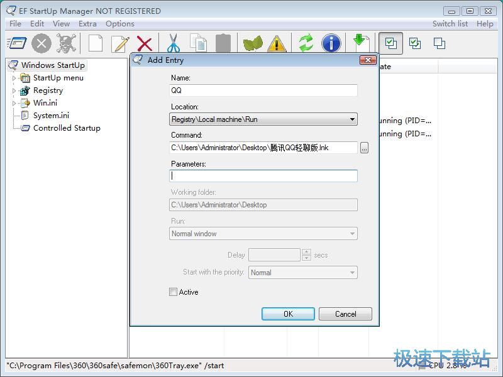503x377 pixels.
Task: Select Win.ini in the tree
Action: [45, 103]
